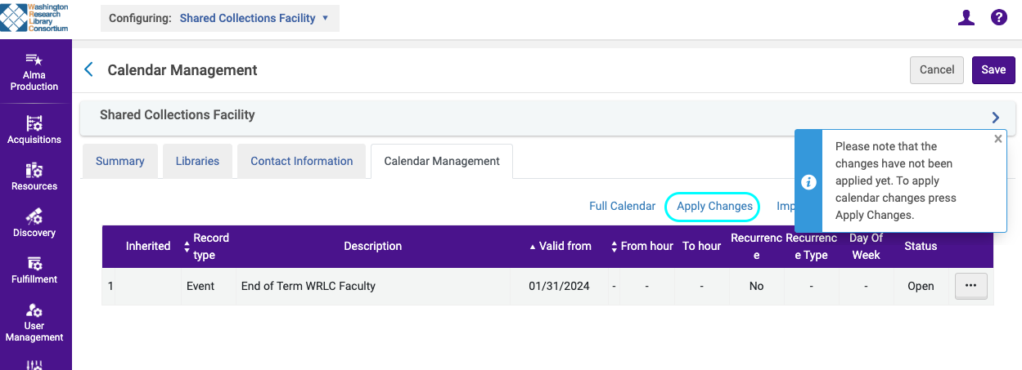Go back using the left chevron
Screen dimensions: 1022x370
(x=89, y=70)
